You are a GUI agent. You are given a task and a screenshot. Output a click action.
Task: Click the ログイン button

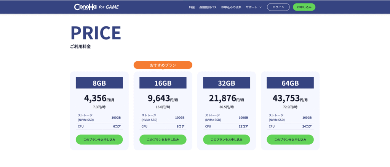click(x=278, y=7)
